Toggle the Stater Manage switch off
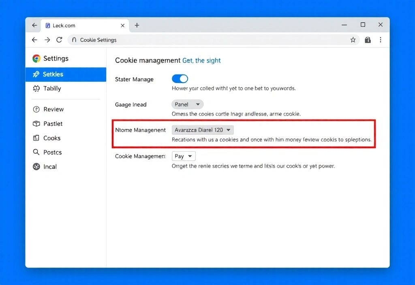Image resolution: width=415 pixels, height=285 pixels. pos(180,79)
